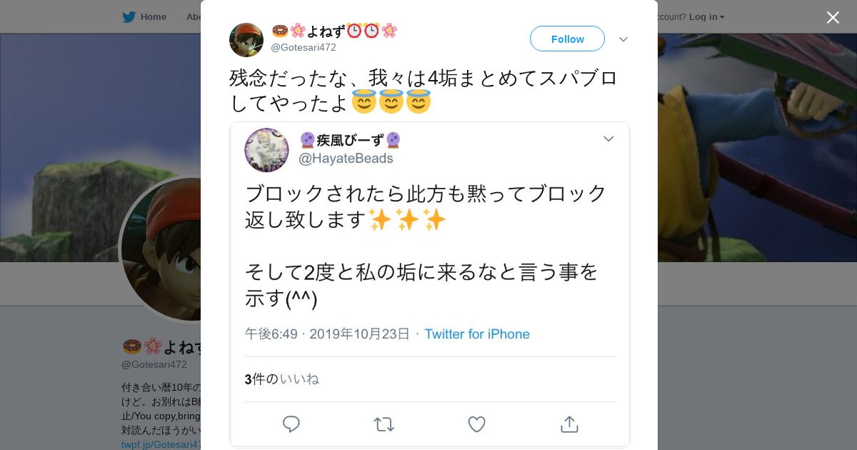Like the quoted tweet with heart icon

[x=476, y=424]
